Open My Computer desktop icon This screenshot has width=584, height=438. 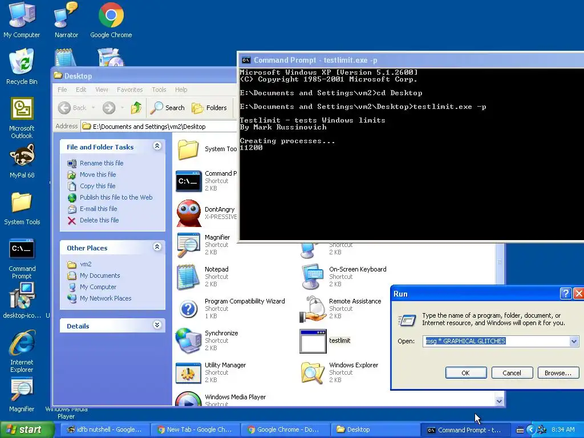(x=22, y=21)
